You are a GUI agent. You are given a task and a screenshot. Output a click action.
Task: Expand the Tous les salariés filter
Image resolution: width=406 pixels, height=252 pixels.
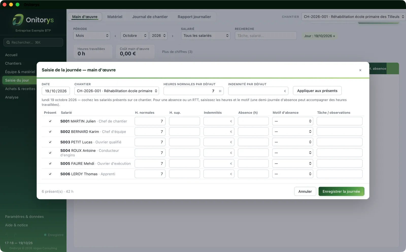(206, 36)
